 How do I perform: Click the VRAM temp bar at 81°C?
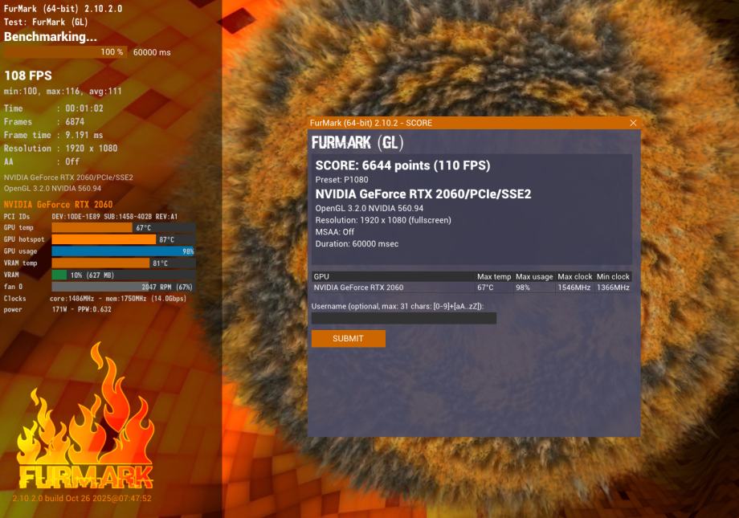(x=124, y=263)
